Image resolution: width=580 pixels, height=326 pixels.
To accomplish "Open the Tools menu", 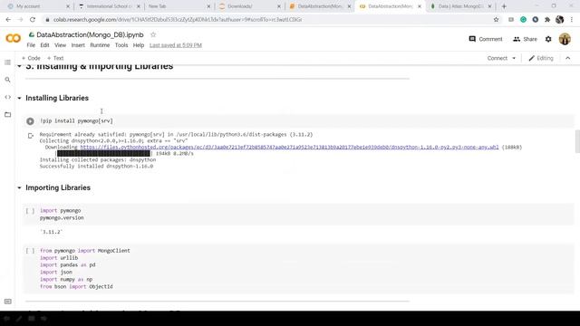I will (x=121, y=45).
